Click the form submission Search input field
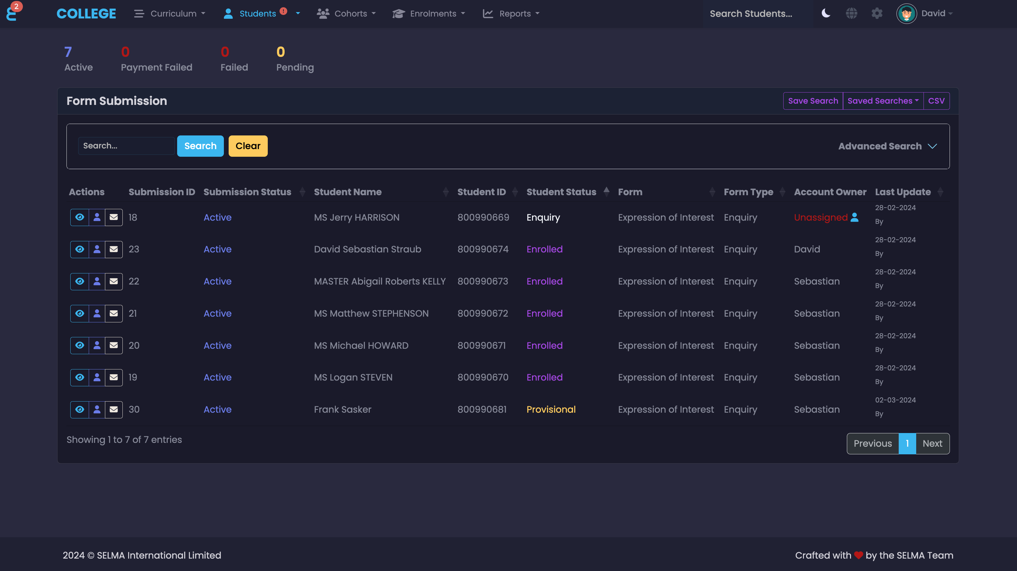Viewport: 1017px width, 571px height. tap(126, 146)
